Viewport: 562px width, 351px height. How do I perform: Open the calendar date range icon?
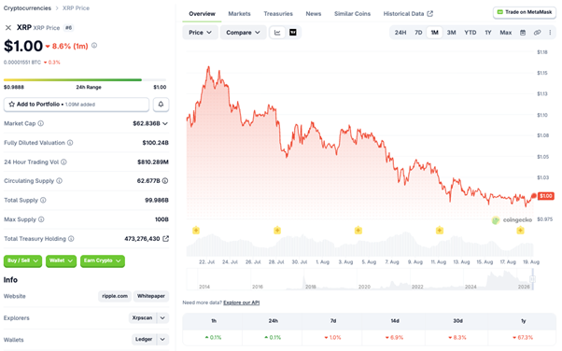(x=523, y=33)
